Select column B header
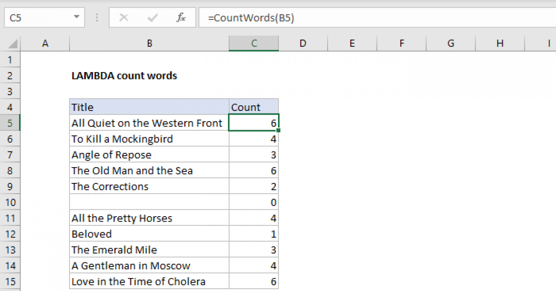 (149, 43)
